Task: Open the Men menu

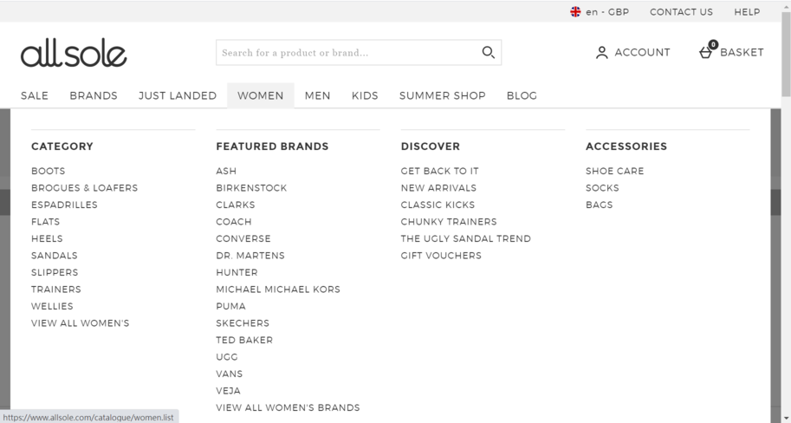Action: (x=317, y=95)
